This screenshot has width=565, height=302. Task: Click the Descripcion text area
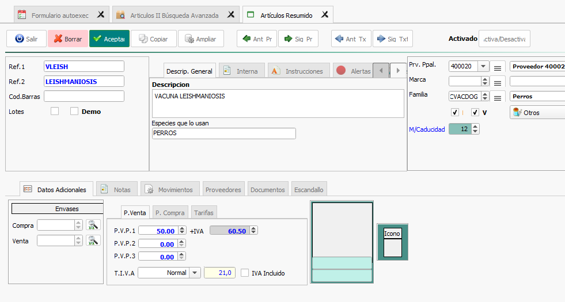tap(278, 104)
